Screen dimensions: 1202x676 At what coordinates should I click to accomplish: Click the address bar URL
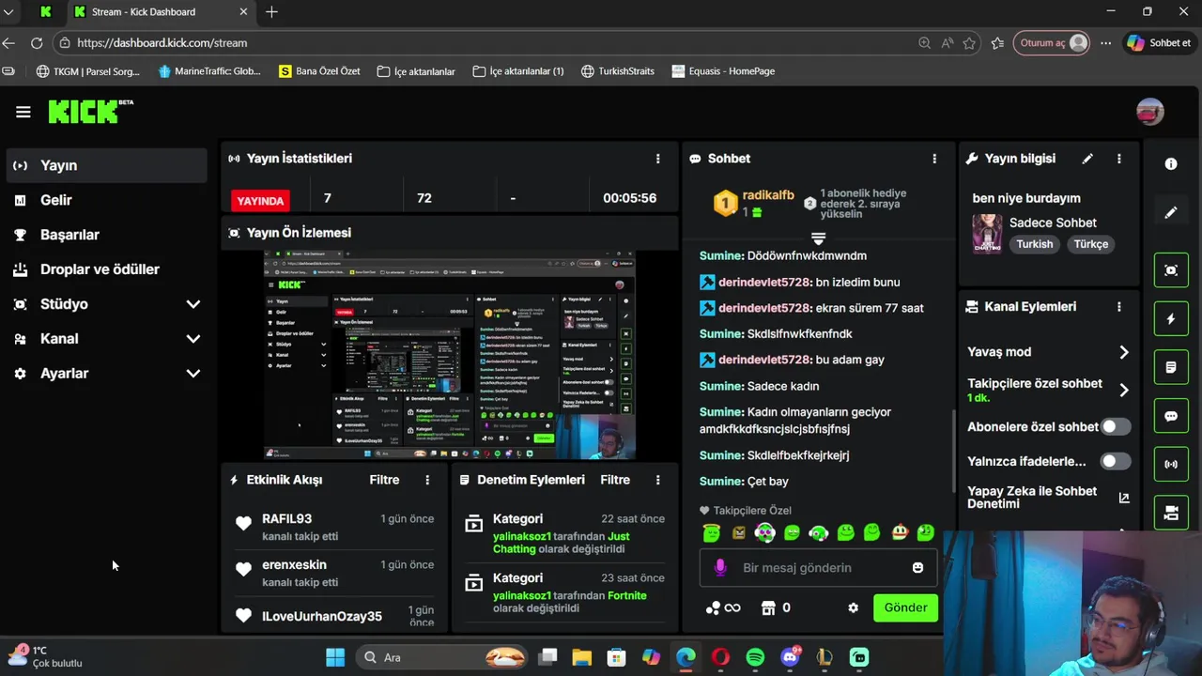[162, 43]
